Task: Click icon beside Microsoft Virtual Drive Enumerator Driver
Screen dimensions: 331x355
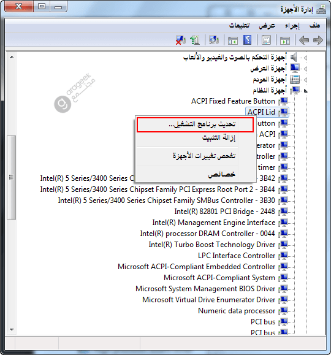Action: [283, 300]
